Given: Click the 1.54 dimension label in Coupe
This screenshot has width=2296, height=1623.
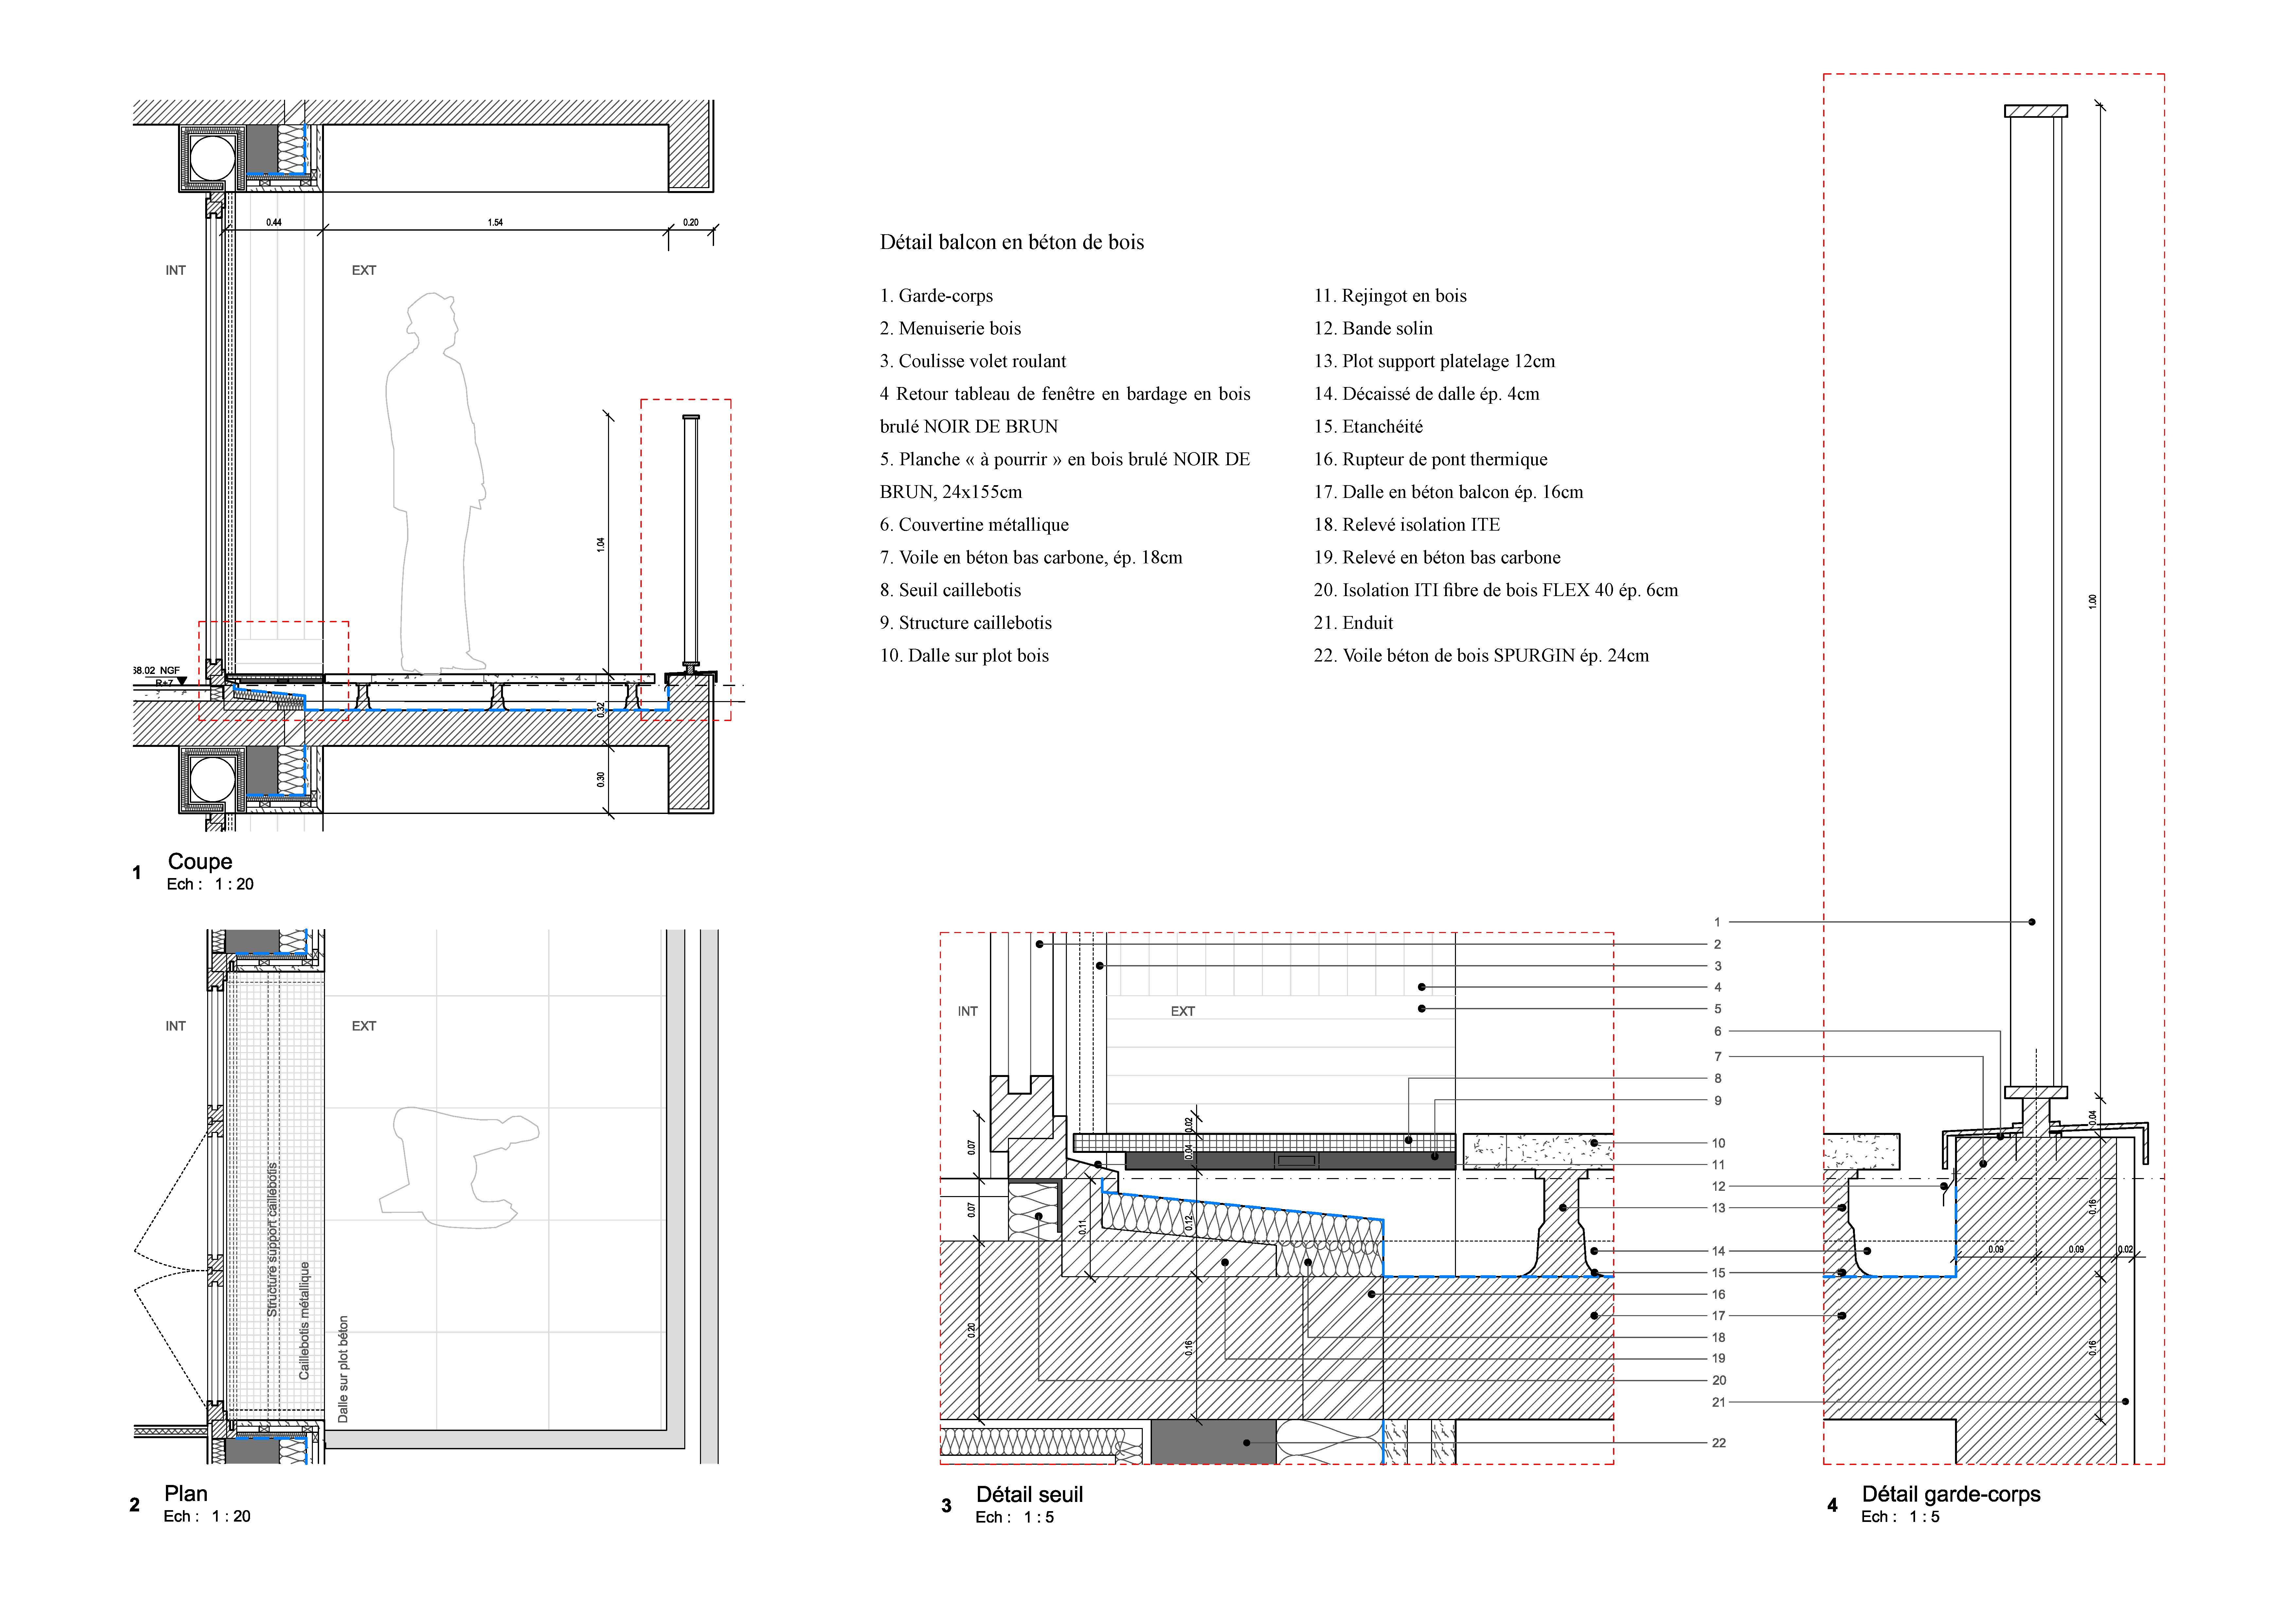Looking at the screenshot, I should pos(495,222).
